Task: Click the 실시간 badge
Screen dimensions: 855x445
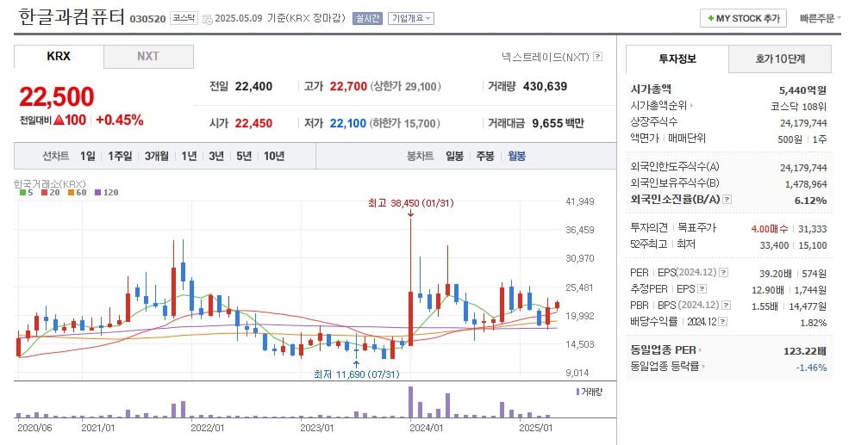Action: [367, 19]
